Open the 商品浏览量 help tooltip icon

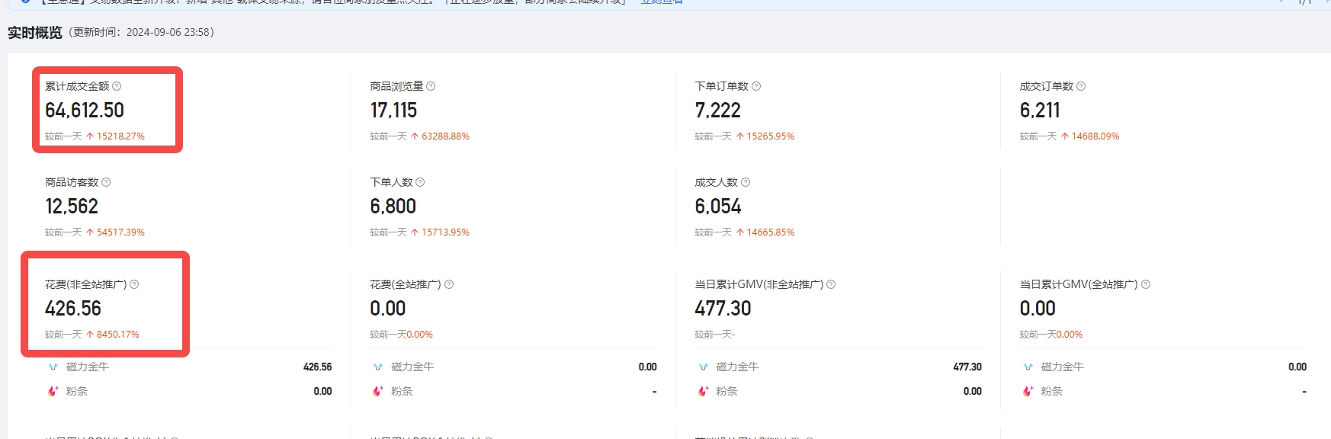pos(431,86)
